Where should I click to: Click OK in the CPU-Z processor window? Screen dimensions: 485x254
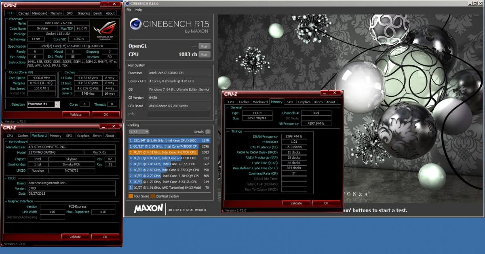tap(105, 115)
